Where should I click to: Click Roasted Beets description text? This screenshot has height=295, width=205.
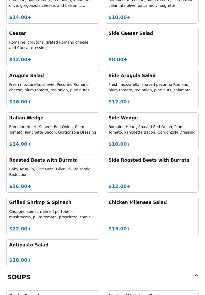pos(50,172)
